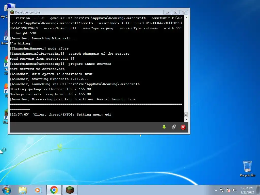Screen dimensions: 260x195
Task: Click the line '[TLauncherManager] mods after'
Action: 39,48
